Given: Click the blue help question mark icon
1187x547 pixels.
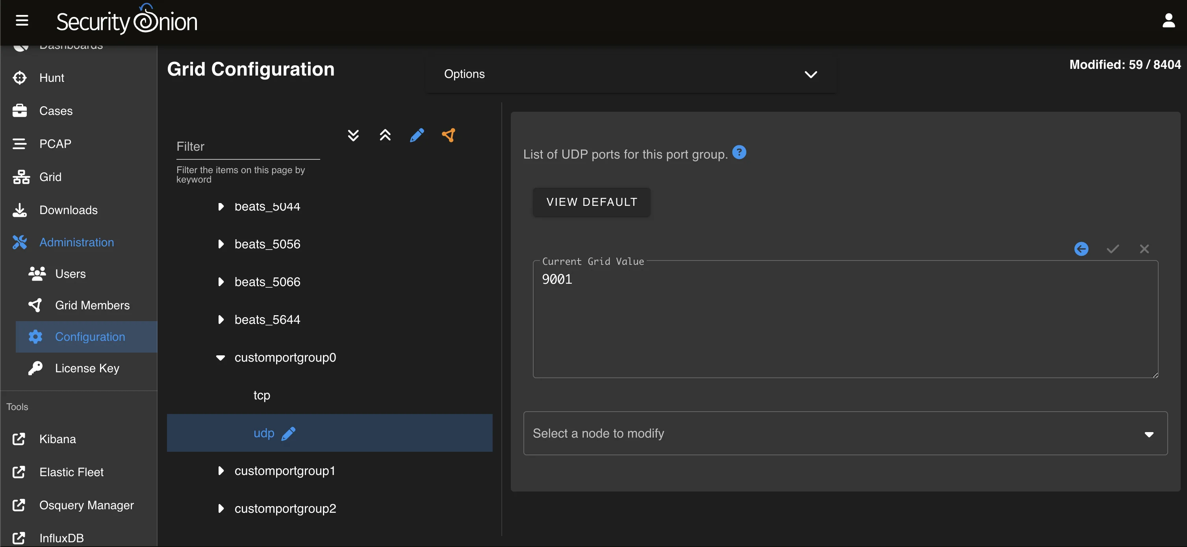Looking at the screenshot, I should [739, 152].
